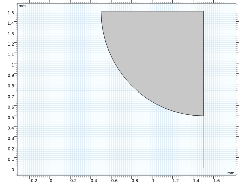Click the top-left rectangle vertex at y 1.5

(x=50, y=11)
